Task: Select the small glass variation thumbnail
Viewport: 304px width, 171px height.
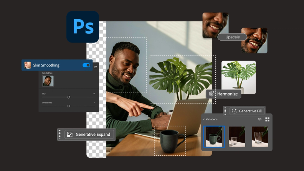Action: (x=237, y=137)
